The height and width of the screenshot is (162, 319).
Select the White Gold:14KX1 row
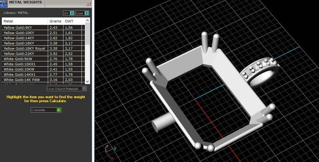pyautogui.click(x=43, y=75)
